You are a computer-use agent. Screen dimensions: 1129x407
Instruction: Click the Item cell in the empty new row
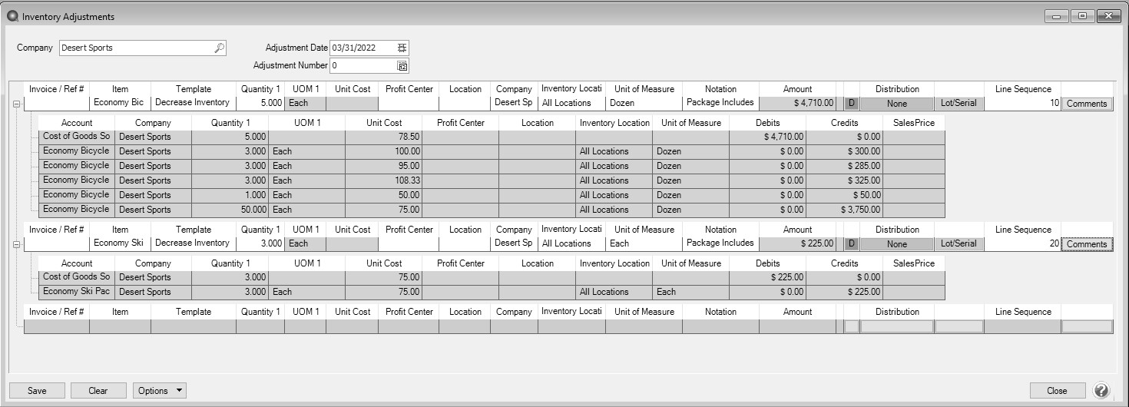coord(120,326)
